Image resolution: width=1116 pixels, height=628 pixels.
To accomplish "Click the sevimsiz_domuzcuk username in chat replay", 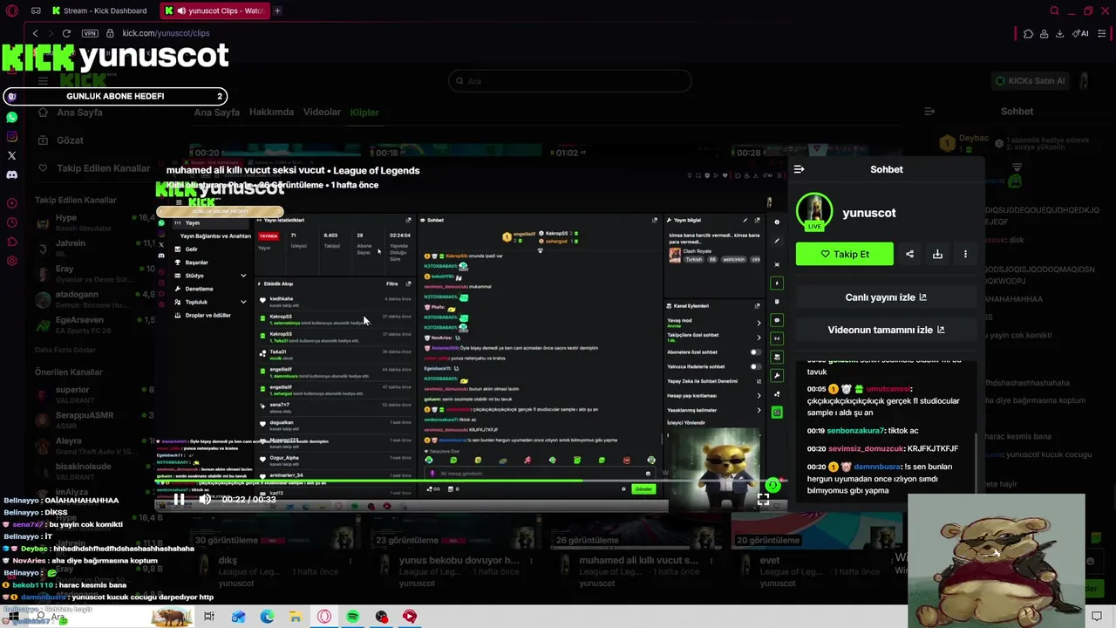I will coord(867,448).
